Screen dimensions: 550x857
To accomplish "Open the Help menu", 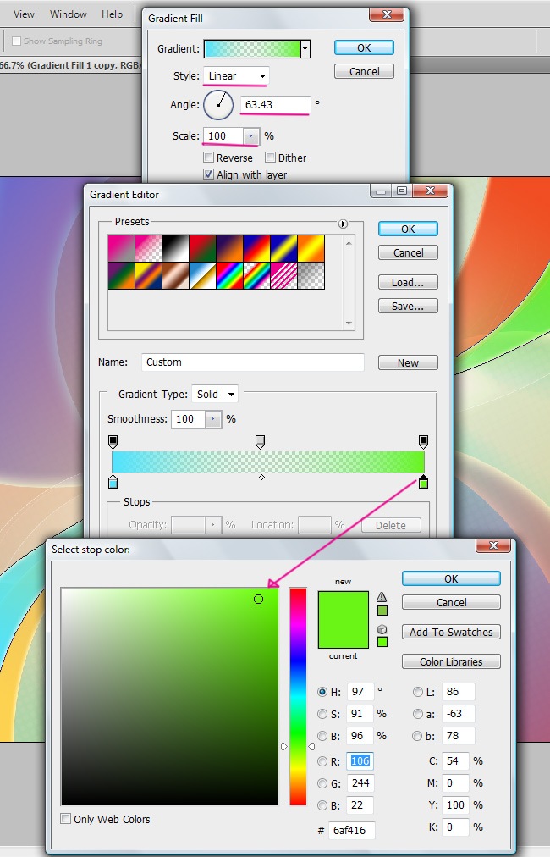I will pos(112,14).
